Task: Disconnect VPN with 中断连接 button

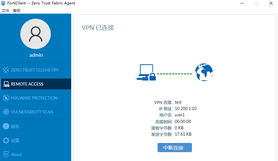Action: [175, 148]
